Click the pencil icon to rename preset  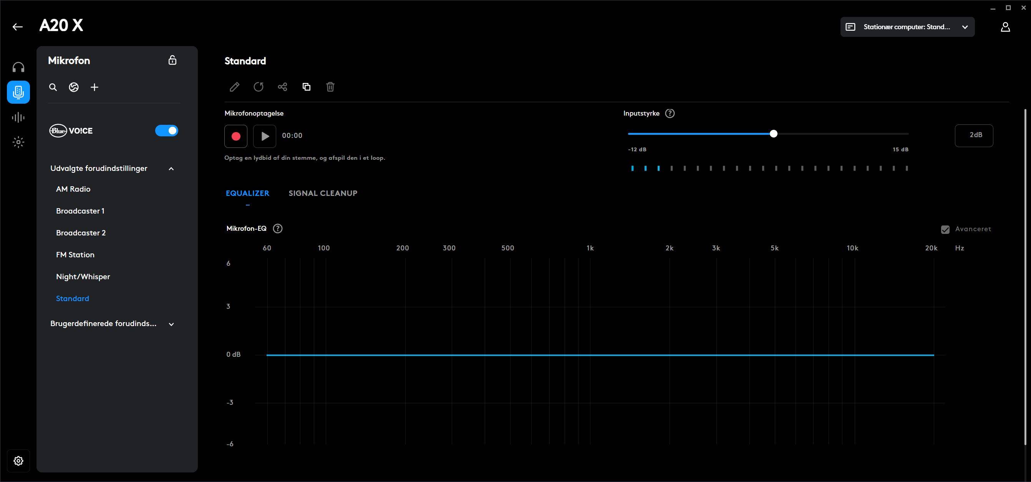235,87
